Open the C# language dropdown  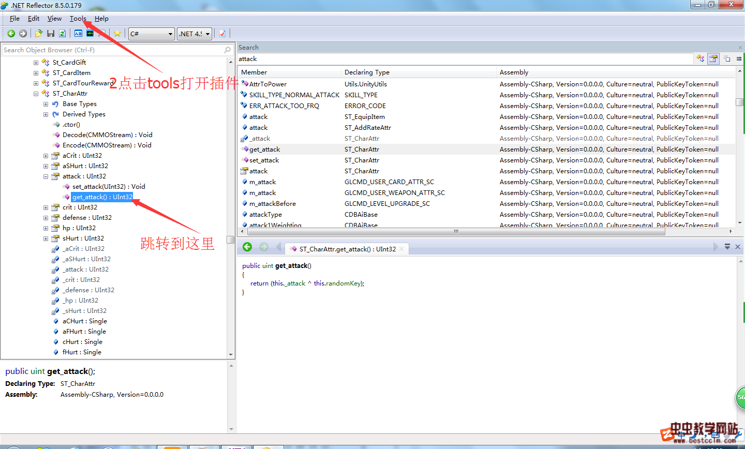coord(151,34)
